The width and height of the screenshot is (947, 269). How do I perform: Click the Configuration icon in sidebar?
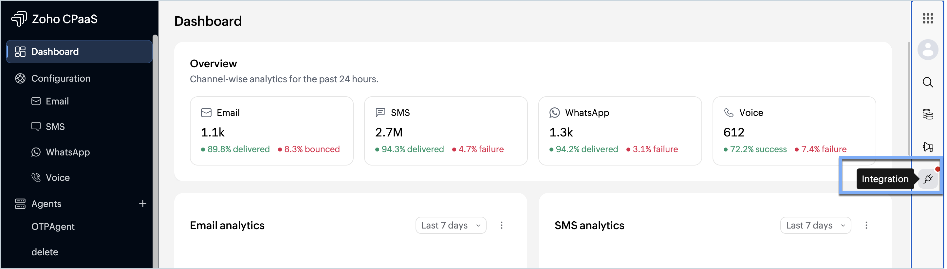[20, 78]
